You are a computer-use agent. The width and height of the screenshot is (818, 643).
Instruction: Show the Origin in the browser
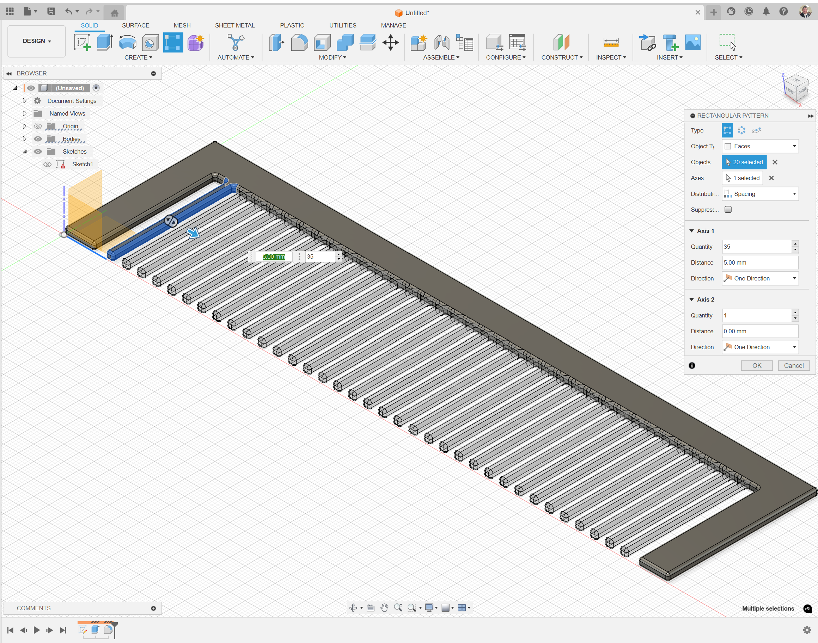(x=37, y=126)
